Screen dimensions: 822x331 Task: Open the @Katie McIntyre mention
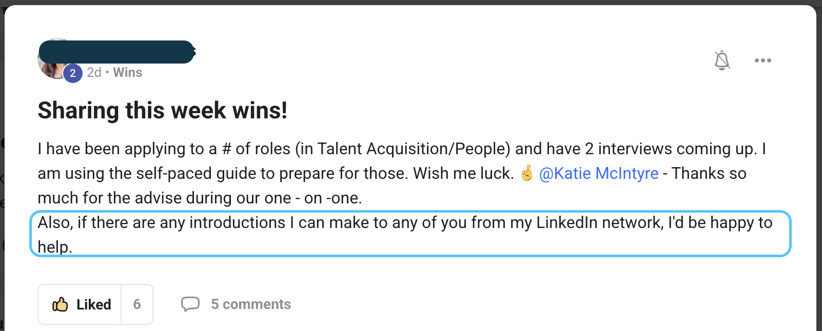click(599, 174)
